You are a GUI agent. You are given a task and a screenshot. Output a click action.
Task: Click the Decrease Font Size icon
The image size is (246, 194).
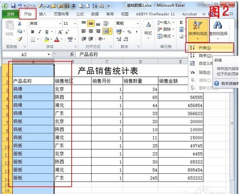coord(67,32)
